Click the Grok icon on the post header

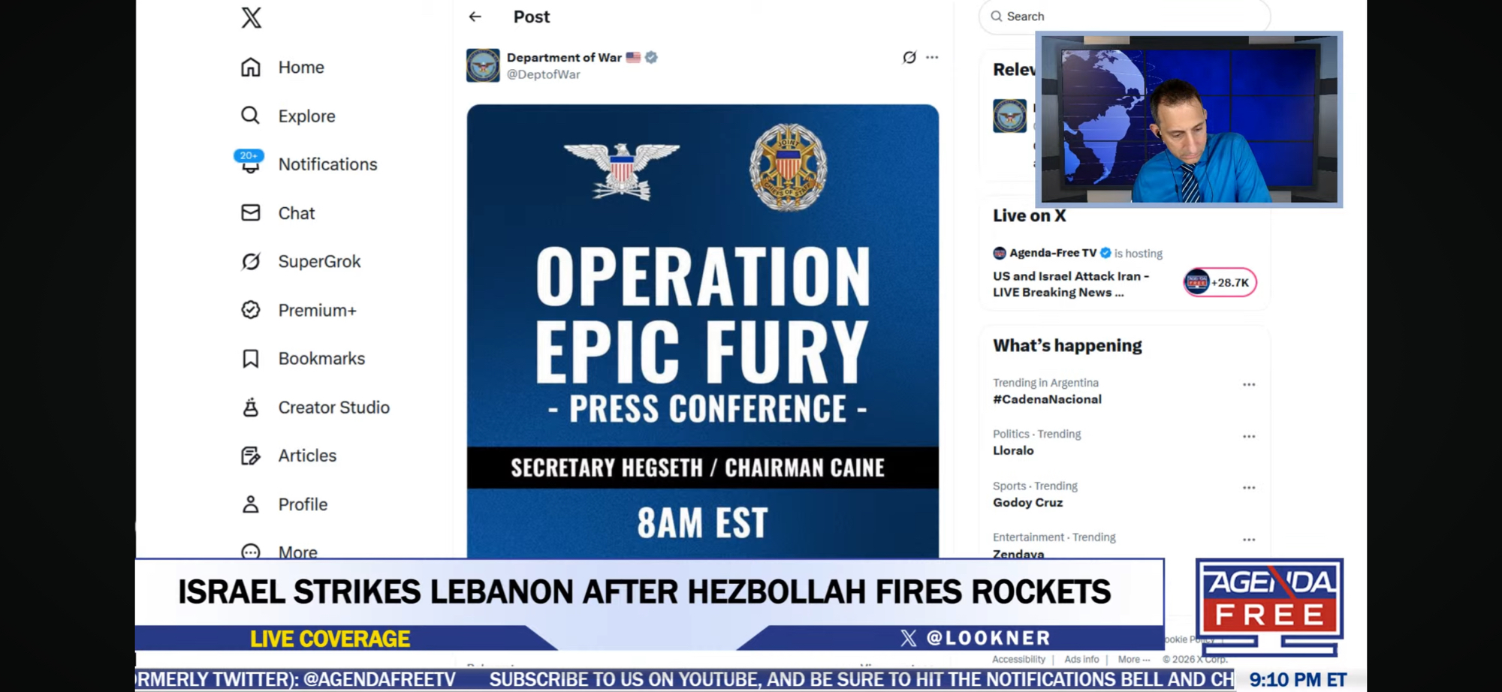point(909,57)
